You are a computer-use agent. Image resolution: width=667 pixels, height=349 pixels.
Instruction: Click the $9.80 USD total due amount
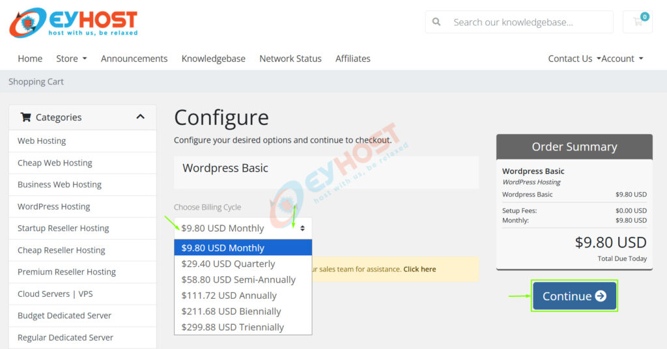610,242
